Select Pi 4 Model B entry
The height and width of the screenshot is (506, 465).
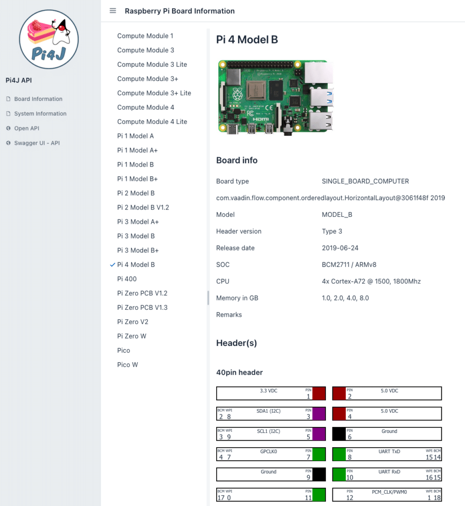[136, 265]
